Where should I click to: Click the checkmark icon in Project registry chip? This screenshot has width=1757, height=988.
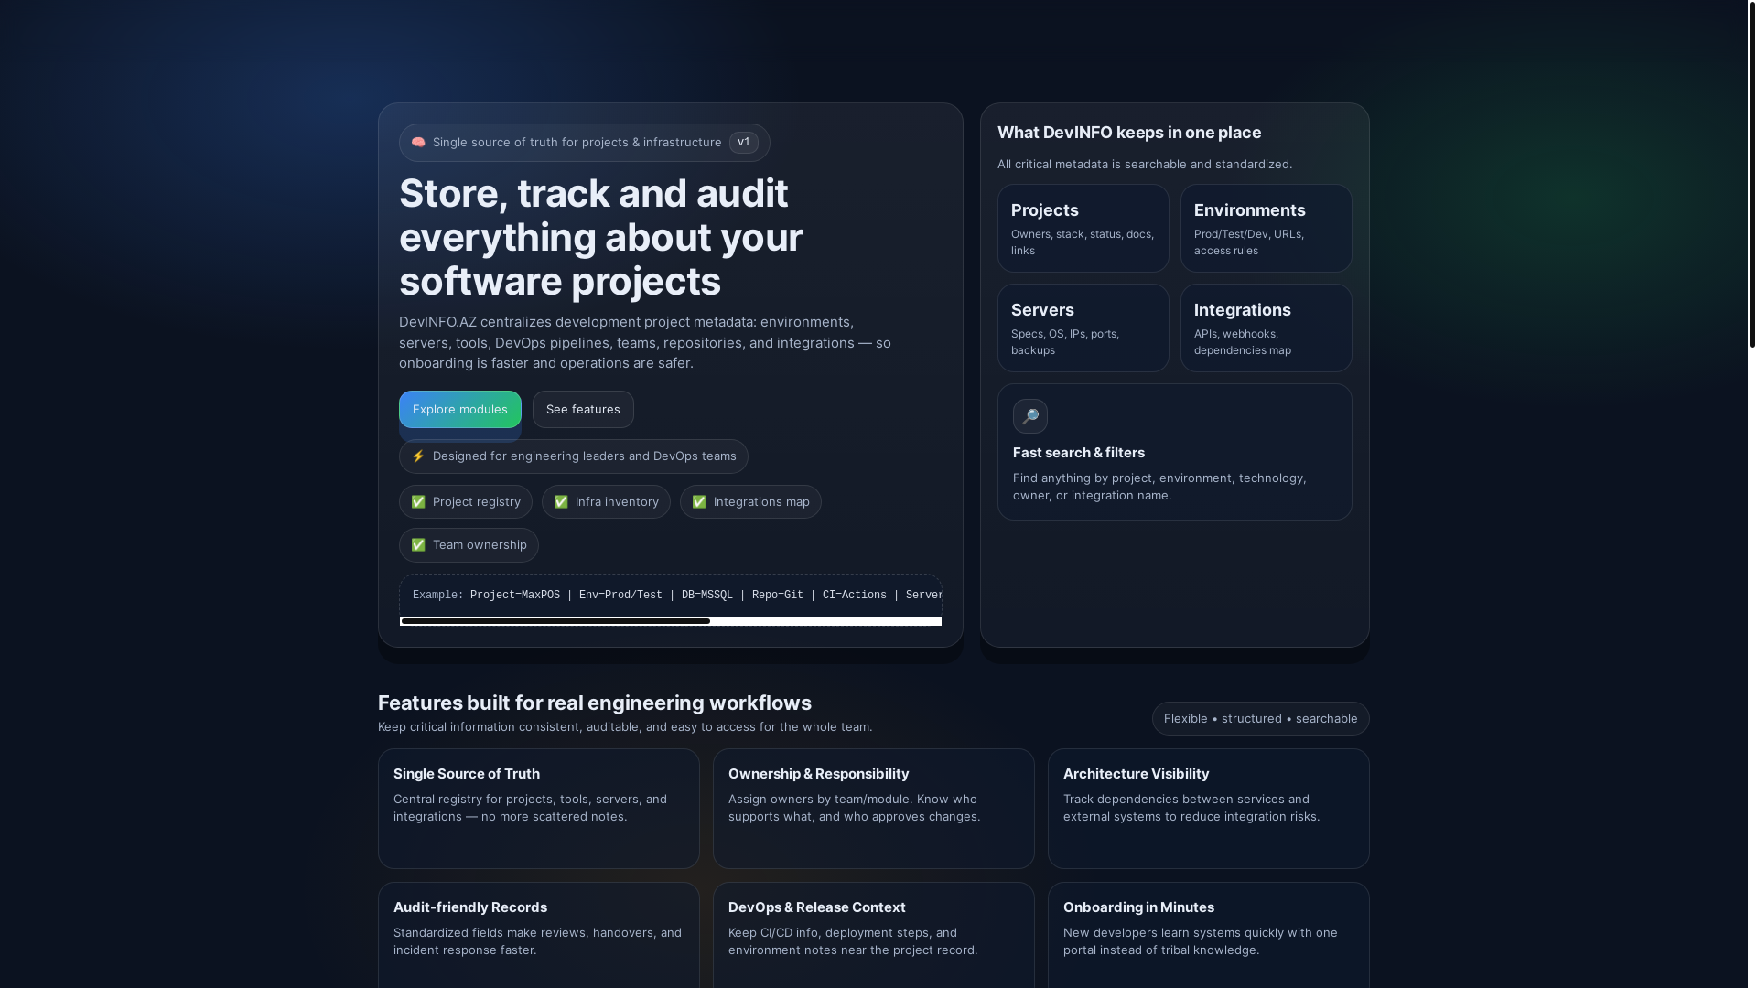click(418, 502)
